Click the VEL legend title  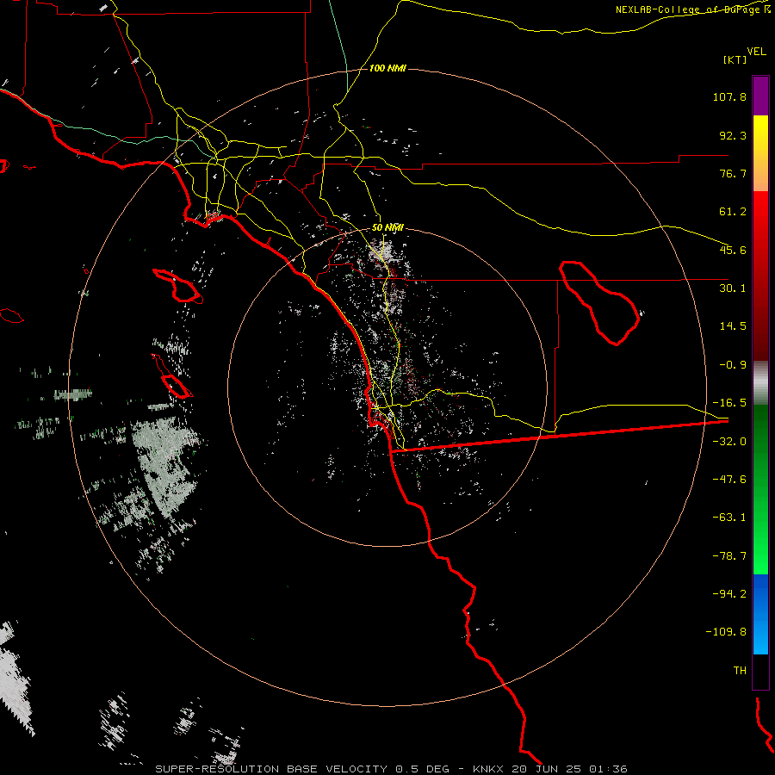coord(756,51)
